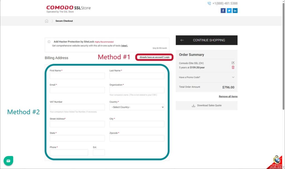The width and height of the screenshot is (285, 169).
Task: Click the Continue Shopping button
Action: [x=207, y=40]
